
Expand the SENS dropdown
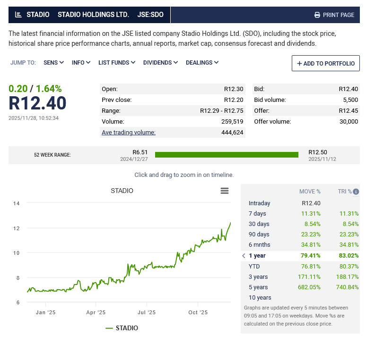pyautogui.click(x=54, y=63)
